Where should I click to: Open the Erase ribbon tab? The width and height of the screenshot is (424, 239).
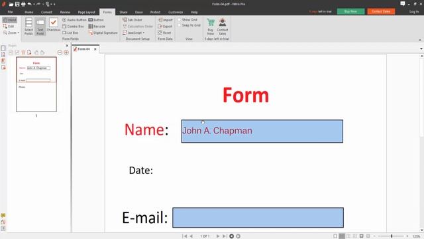138,12
